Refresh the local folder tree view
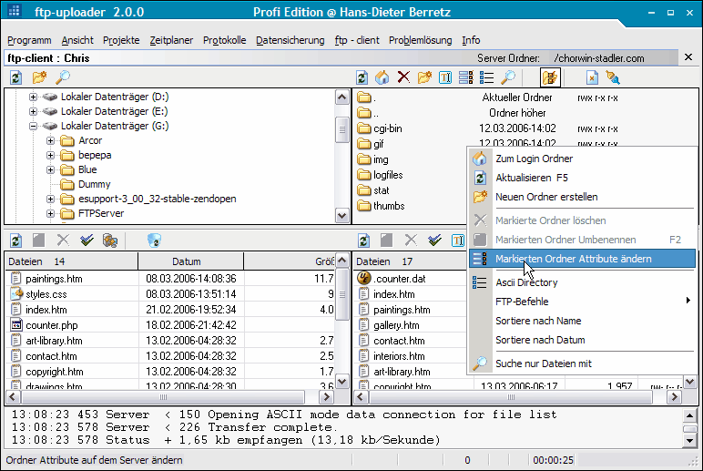 (x=15, y=78)
